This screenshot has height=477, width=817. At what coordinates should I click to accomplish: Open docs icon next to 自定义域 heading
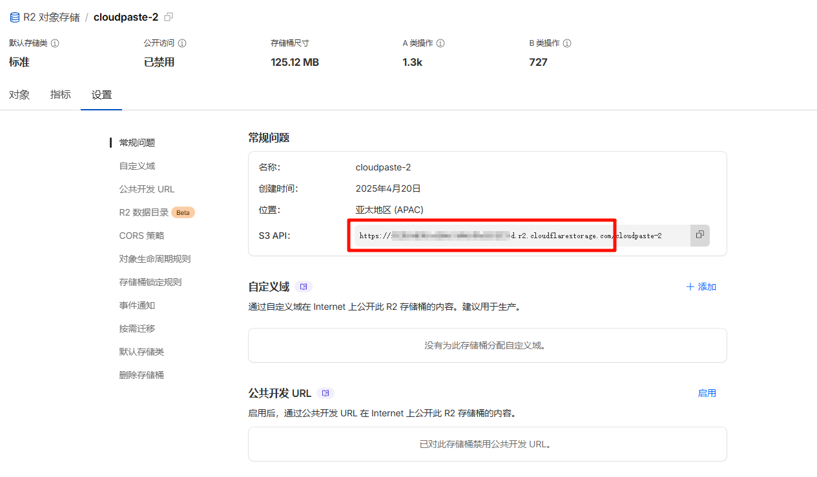304,287
